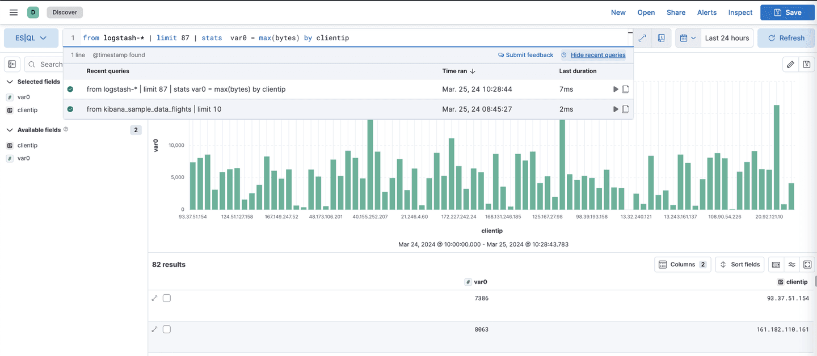
Task: Open the calendar quick date menu
Action: [688, 38]
